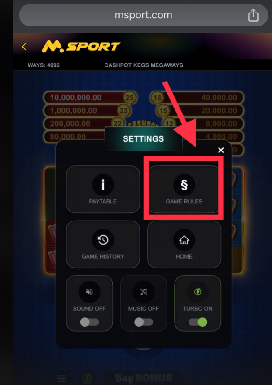This screenshot has height=385, width=272.
Task: Close the Settings panel with X
Action: coord(221,150)
